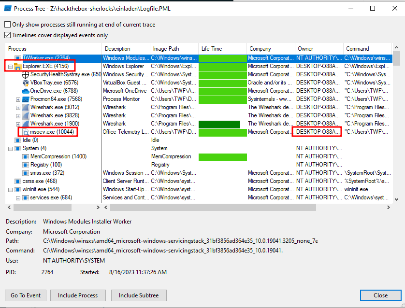This screenshot has height=308, width=405.
Task: Click the smss.exe process icon
Action: pyautogui.click(x=26, y=173)
